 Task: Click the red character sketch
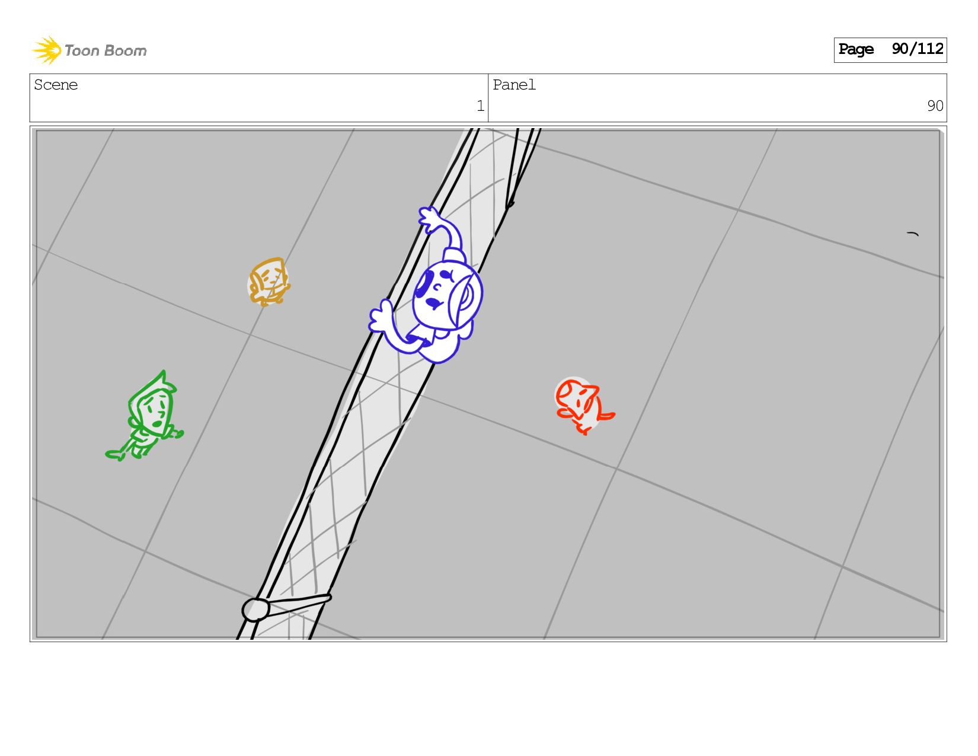point(584,406)
